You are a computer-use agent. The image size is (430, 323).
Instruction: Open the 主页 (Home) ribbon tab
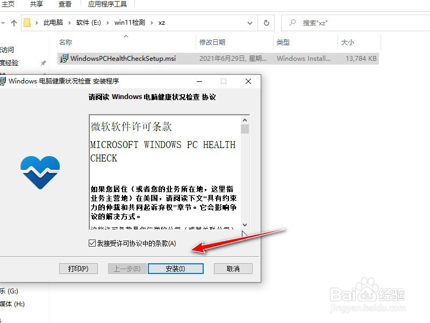(8, 4)
